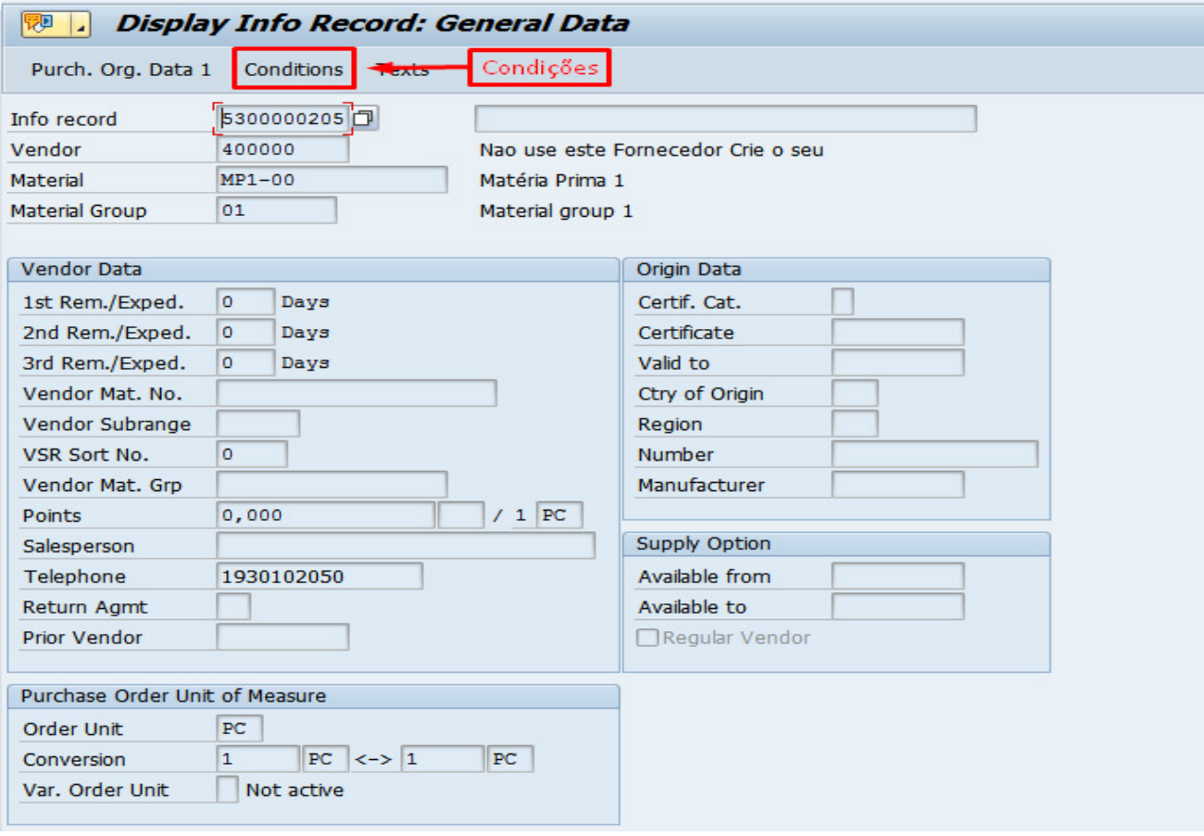Click the Region field in Origin Data
Viewport: 1204px width, 836px height.
click(x=855, y=424)
